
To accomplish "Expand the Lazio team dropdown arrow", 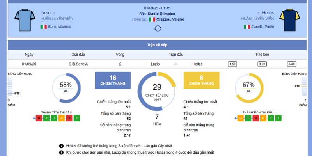I will (54, 13).
